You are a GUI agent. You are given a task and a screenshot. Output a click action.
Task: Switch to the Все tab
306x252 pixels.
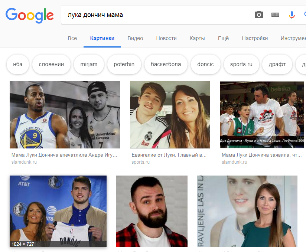pos(72,38)
